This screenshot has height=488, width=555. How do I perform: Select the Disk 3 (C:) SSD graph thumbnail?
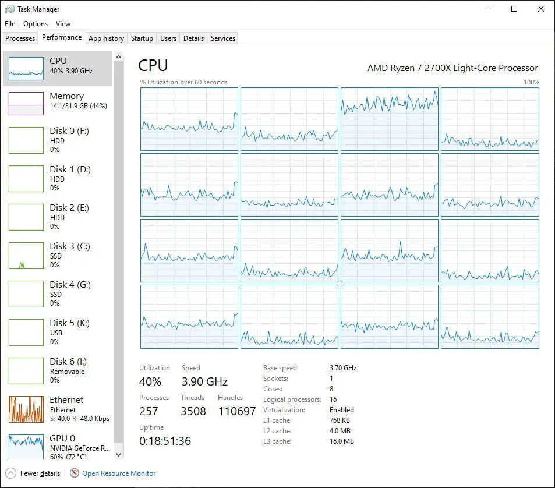click(x=26, y=256)
